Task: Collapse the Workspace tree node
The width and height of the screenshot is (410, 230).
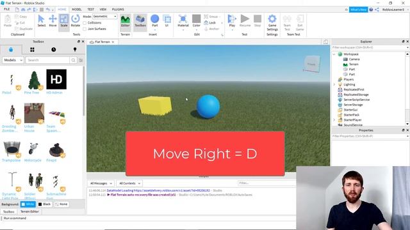Action: (334, 54)
